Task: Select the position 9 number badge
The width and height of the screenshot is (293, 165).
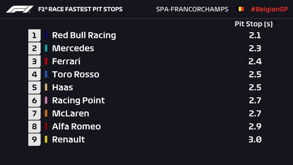Action: 34,140
